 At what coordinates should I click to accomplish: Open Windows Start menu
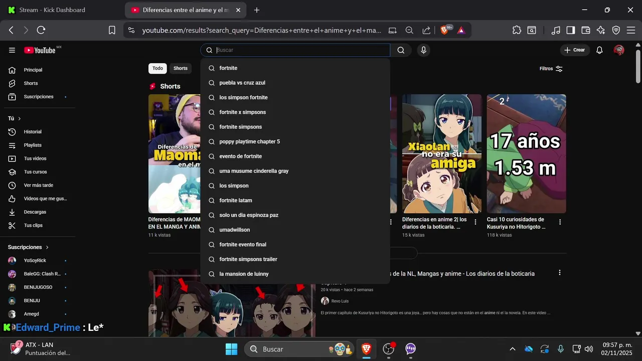pos(231,349)
